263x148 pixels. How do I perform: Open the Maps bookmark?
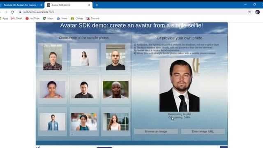(x=48, y=18)
